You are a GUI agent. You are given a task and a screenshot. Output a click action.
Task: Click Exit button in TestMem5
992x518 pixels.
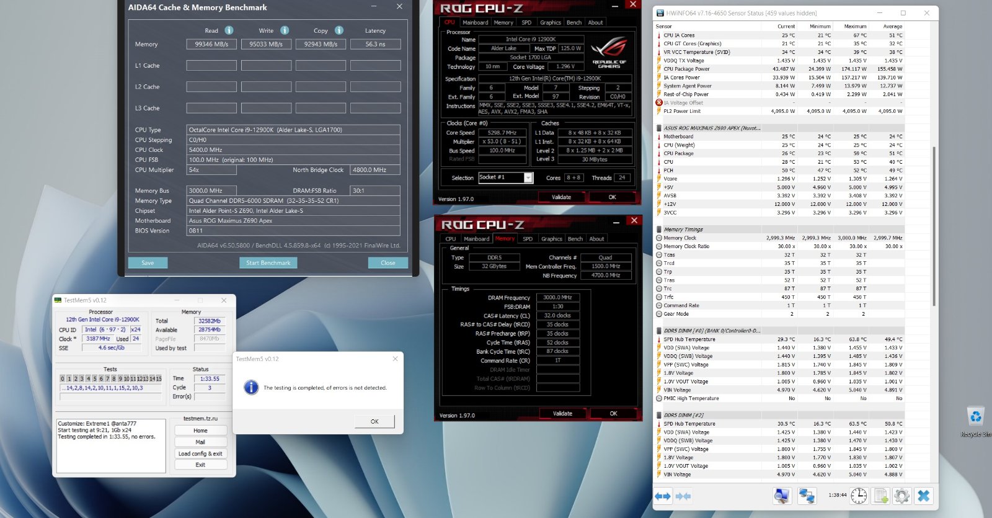point(200,465)
